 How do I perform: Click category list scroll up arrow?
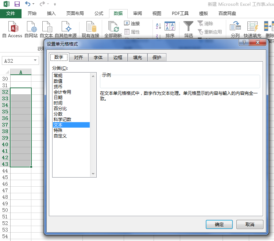pyautogui.click(x=93, y=76)
